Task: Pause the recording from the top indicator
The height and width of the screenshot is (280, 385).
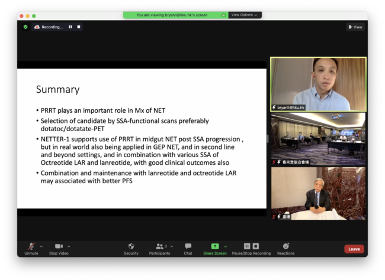Action: click(x=70, y=27)
